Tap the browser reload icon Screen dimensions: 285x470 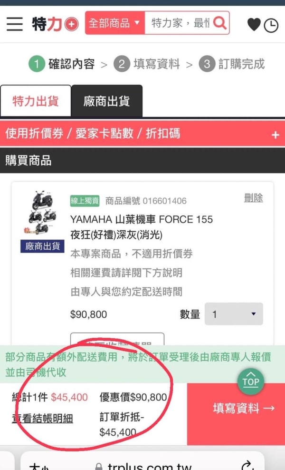(247, 465)
